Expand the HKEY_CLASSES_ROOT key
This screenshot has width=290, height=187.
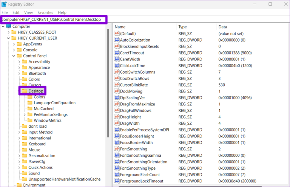point(9,32)
